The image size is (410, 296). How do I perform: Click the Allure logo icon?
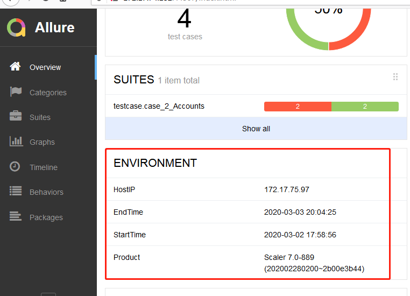[x=16, y=27]
